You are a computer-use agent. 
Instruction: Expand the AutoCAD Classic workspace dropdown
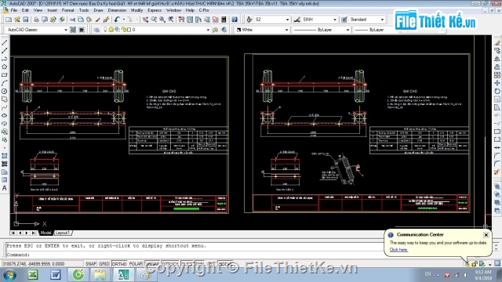[66, 30]
